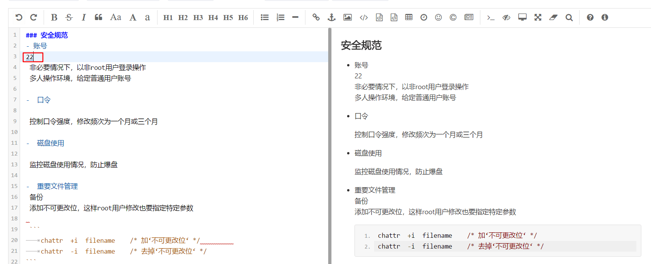Click editor line '控制口令强度，修改频次为一个月或三个月'
651x264 pixels.
tap(93, 122)
